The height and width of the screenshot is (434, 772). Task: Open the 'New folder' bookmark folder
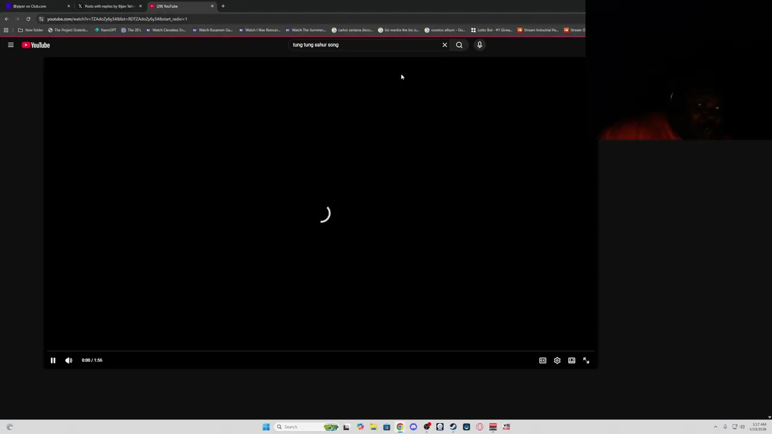31,30
